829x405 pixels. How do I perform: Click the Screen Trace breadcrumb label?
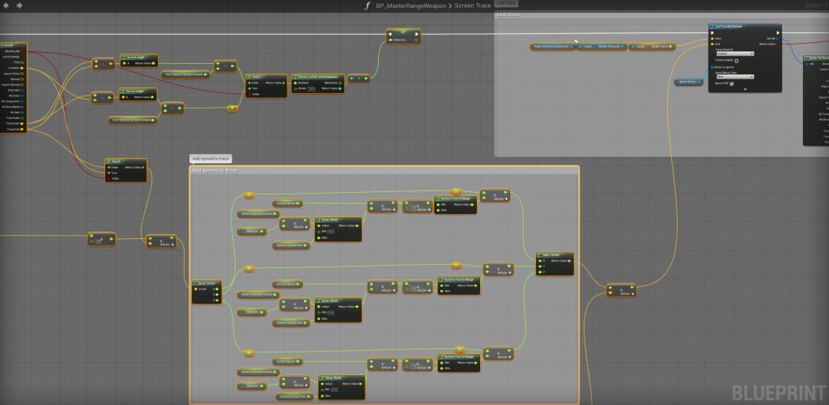click(x=473, y=6)
